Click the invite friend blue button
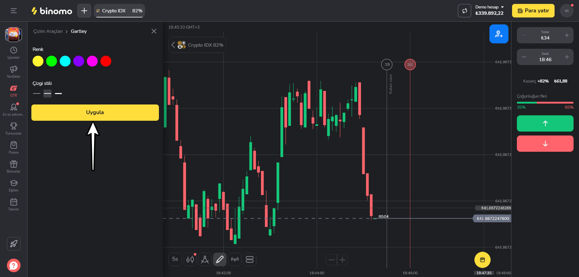This screenshot has width=579, height=277. pyautogui.click(x=499, y=34)
